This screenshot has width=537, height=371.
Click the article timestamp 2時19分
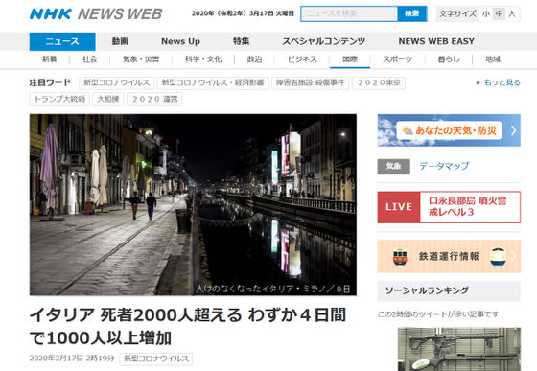(x=100, y=359)
